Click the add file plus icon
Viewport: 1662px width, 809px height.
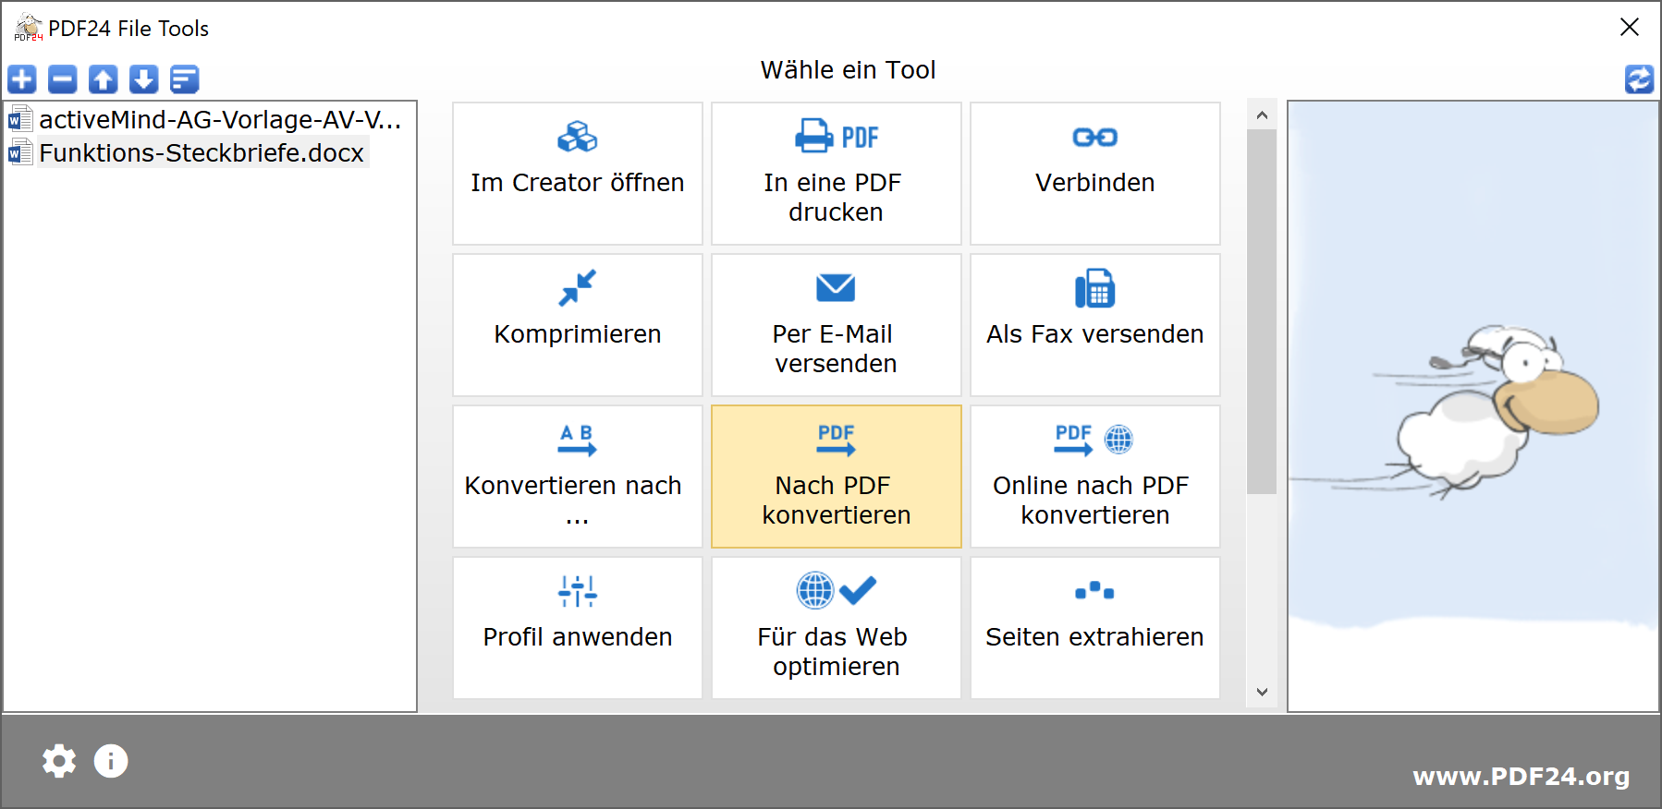(x=22, y=79)
